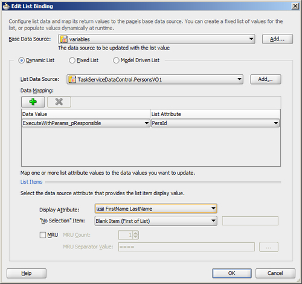Close the Edit List Binding dialog
The width and height of the screenshot is (302, 284).
coord(295,6)
